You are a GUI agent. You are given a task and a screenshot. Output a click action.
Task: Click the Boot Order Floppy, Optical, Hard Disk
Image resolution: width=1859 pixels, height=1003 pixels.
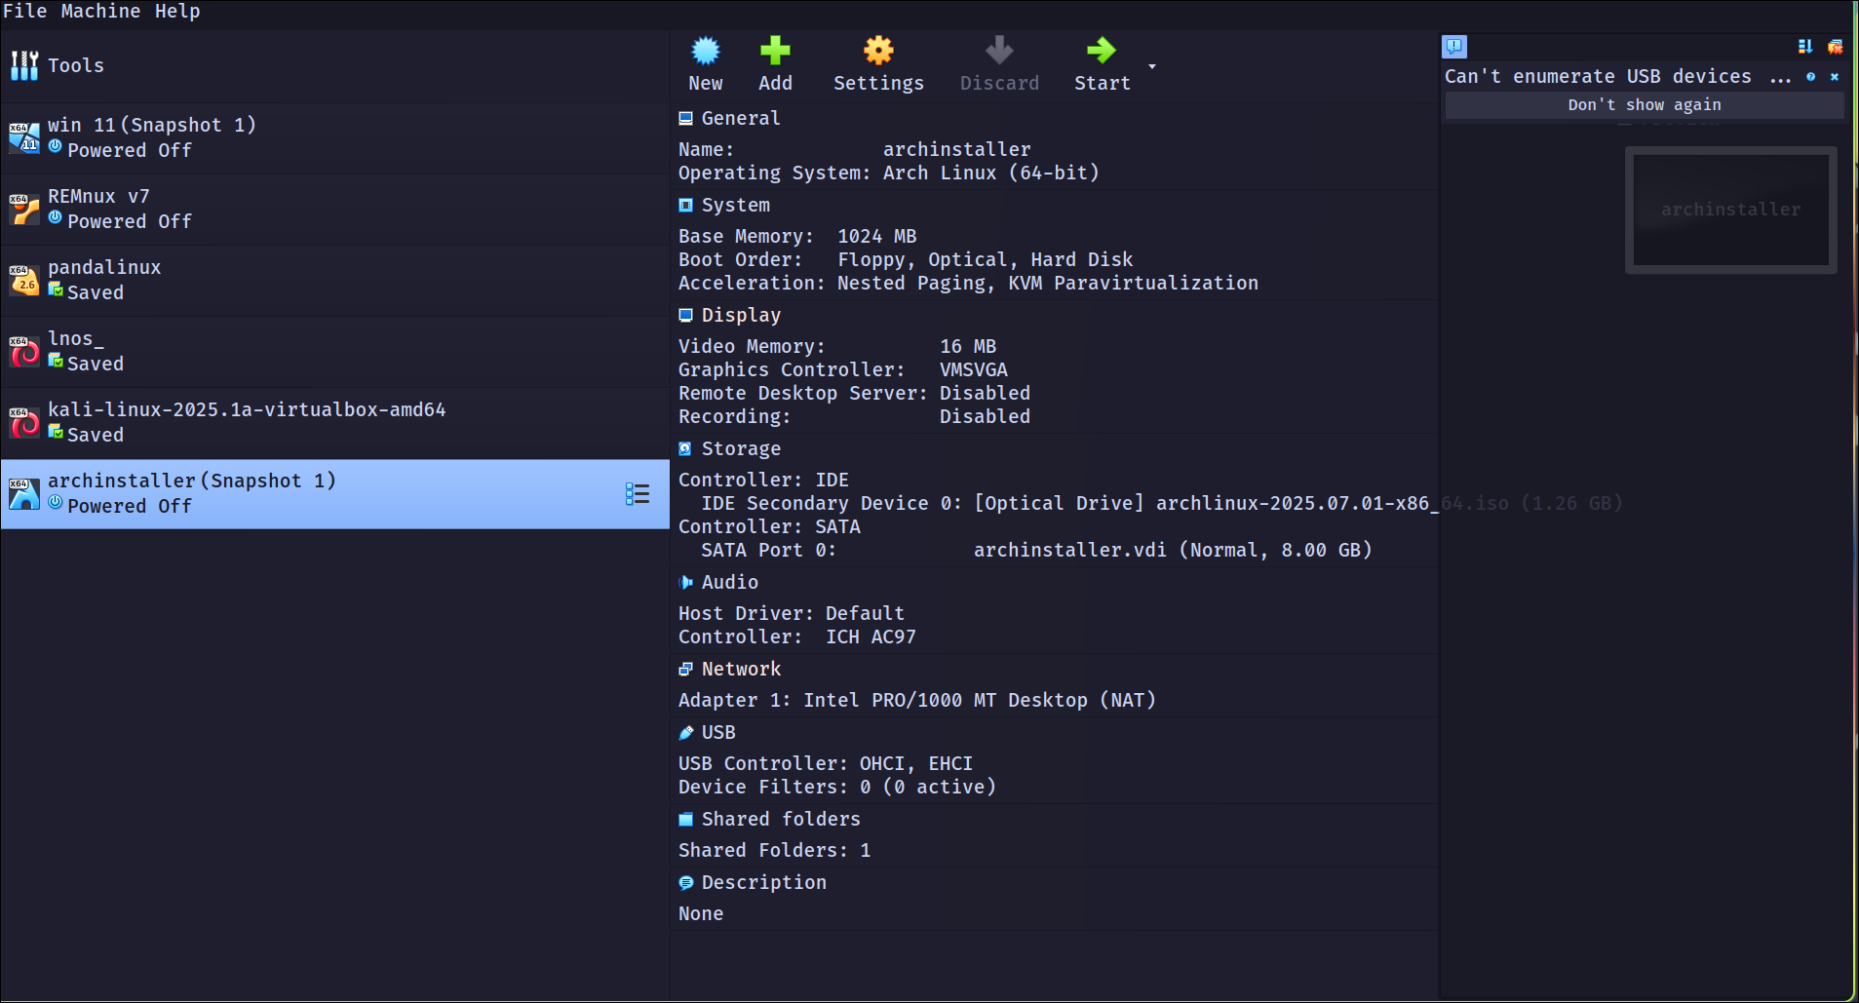986,259
